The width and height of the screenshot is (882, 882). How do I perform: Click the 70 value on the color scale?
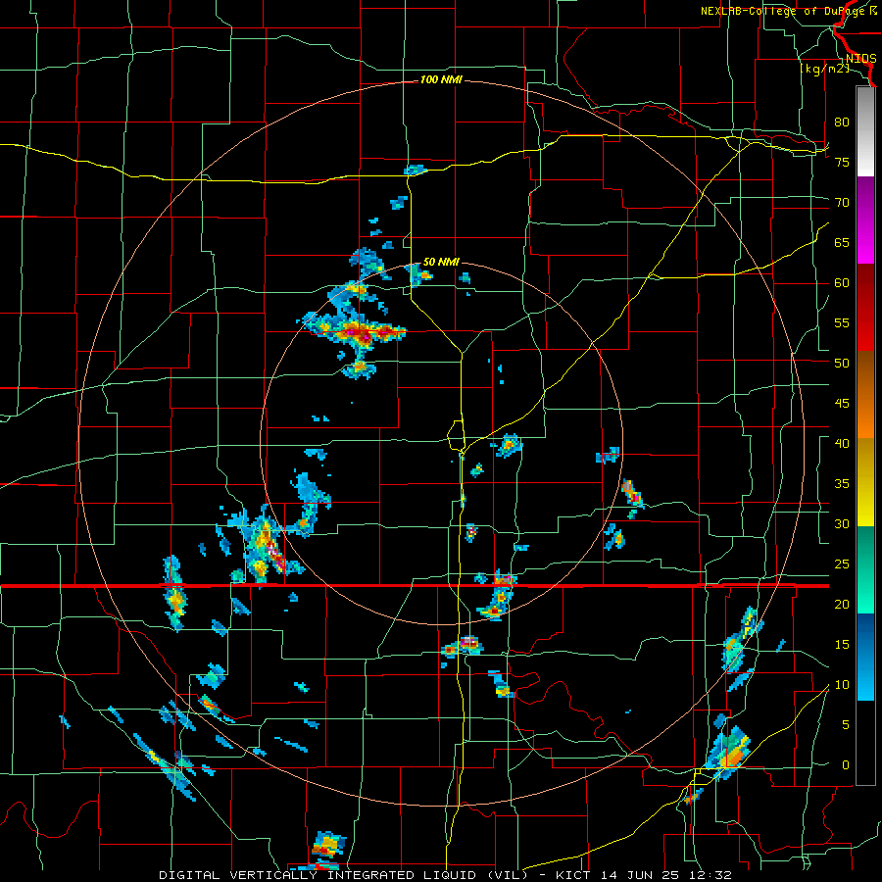pos(842,203)
